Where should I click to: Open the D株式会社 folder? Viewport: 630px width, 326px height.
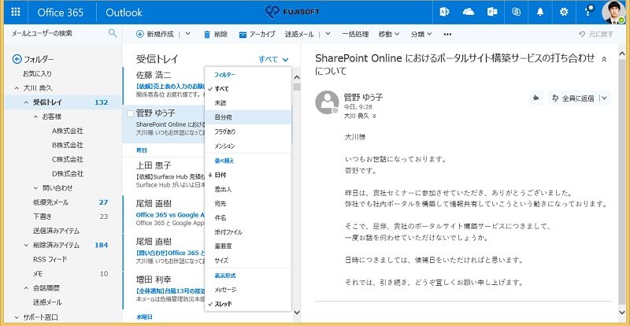tap(68, 174)
